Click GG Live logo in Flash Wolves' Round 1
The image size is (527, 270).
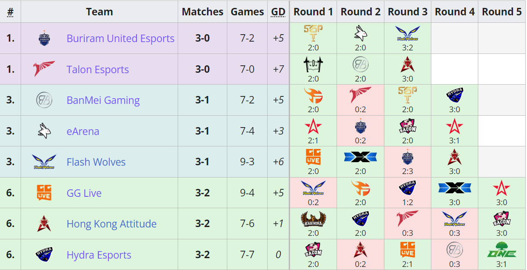pyautogui.click(x=313, y=157)
